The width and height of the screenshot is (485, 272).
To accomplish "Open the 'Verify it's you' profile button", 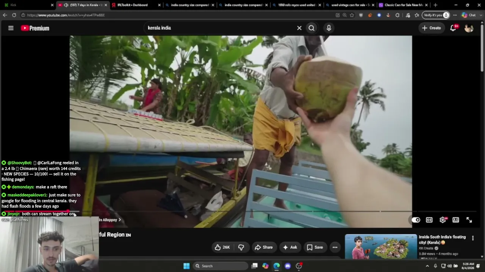I will click(x=436, y=15).
